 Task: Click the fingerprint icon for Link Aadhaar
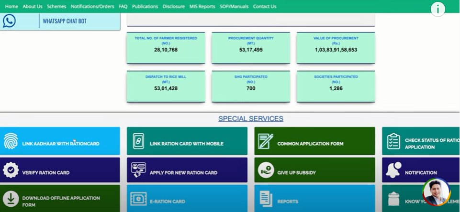pyautogui.click(x=11, y=141)
